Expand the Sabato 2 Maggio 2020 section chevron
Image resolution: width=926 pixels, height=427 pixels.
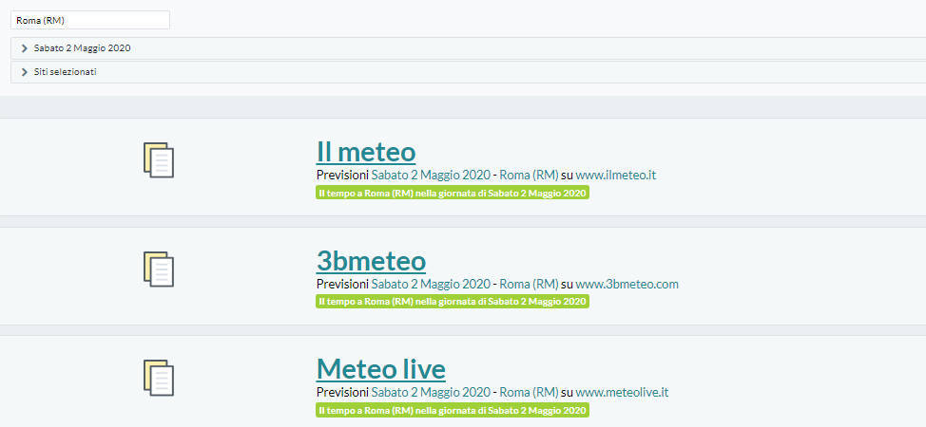pyautogui.click(x=24, y=48)
